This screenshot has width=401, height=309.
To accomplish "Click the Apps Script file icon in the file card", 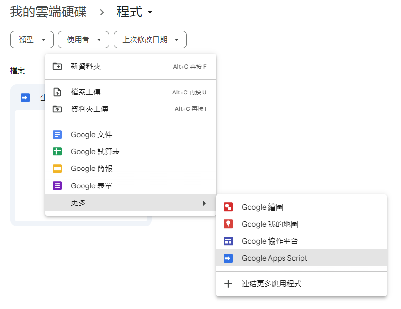I will point(25,98).
